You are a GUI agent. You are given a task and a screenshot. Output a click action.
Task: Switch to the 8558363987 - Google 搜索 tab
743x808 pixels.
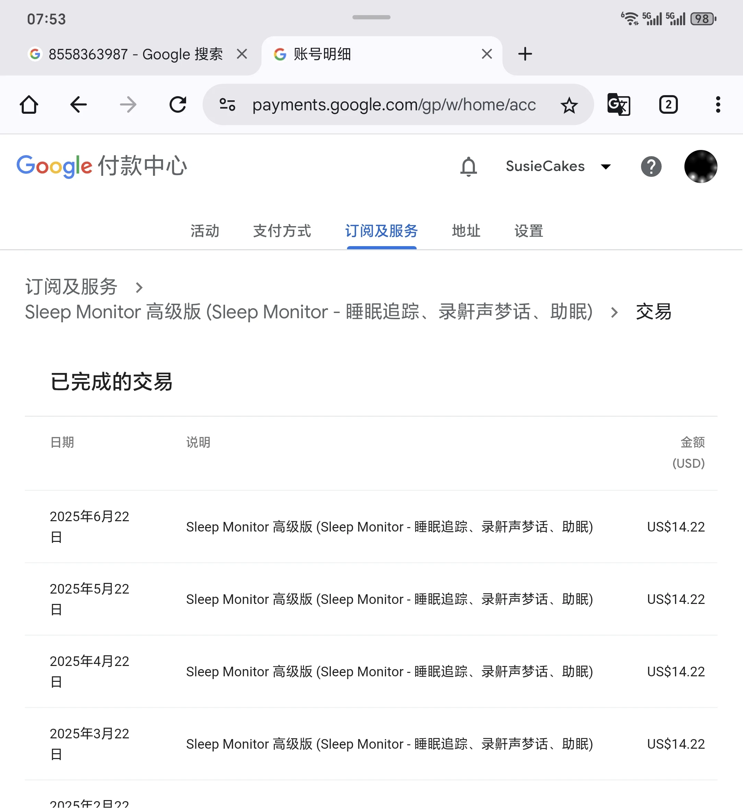(135, 54)
